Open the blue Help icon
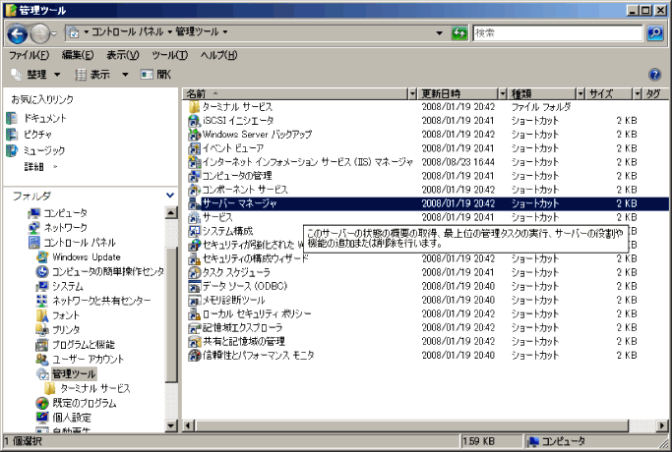 click(655, 75)
